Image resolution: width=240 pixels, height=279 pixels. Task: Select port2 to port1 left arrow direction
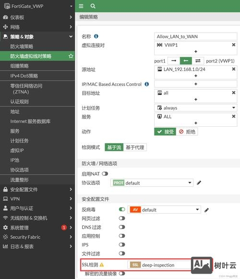pos(186,61)
